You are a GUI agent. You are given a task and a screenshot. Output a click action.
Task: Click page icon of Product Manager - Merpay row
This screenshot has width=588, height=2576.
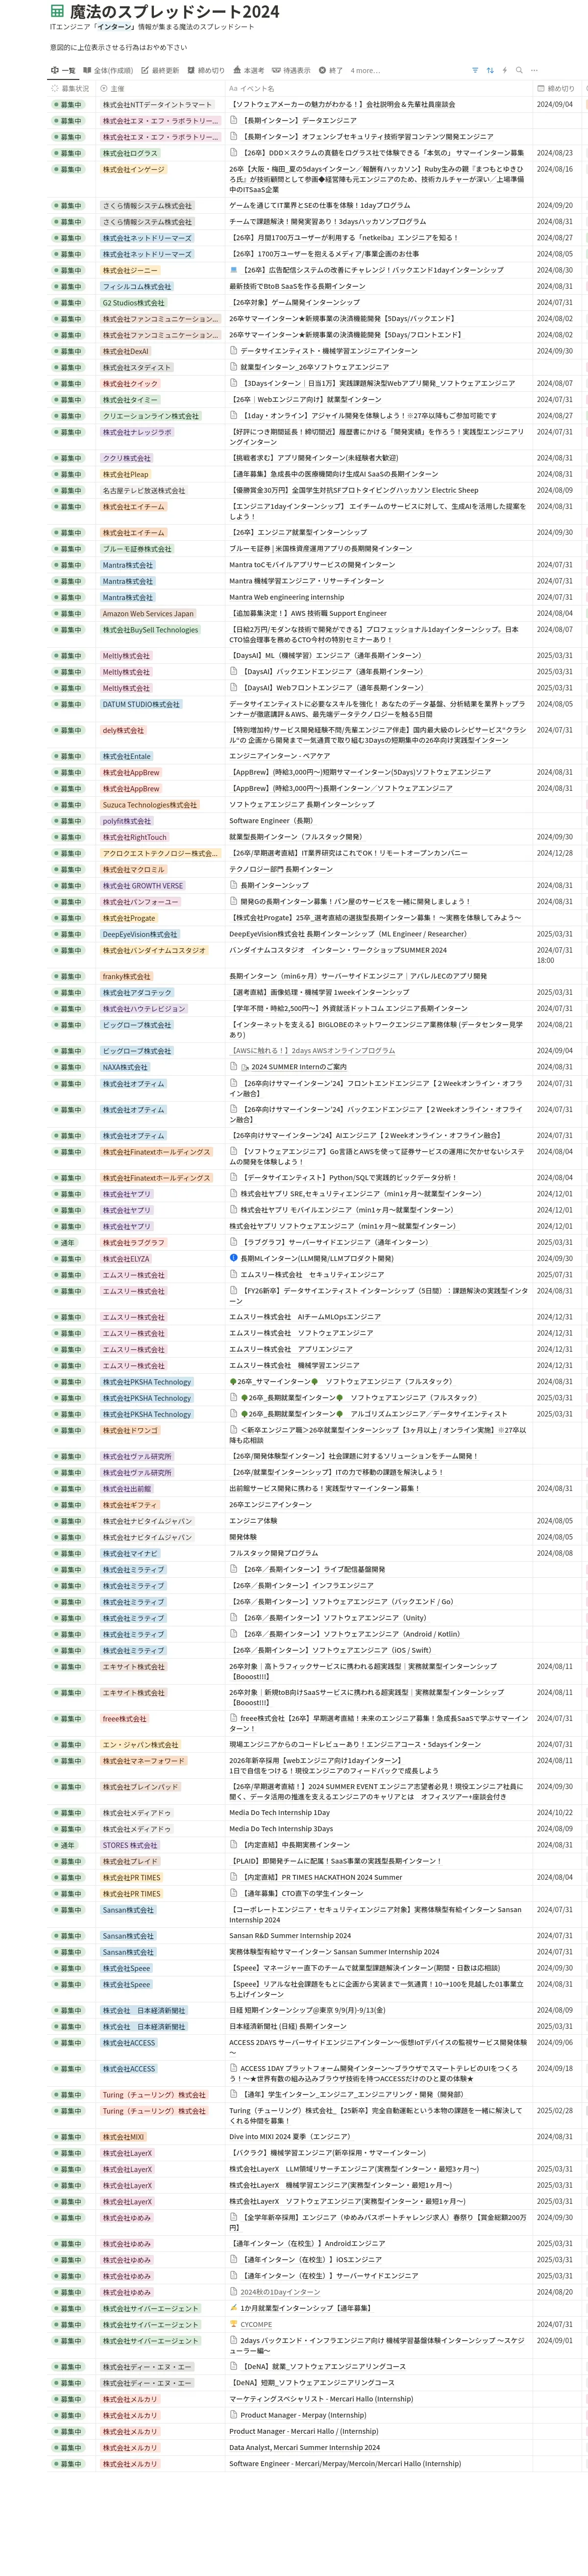[x=233, y=2415]
